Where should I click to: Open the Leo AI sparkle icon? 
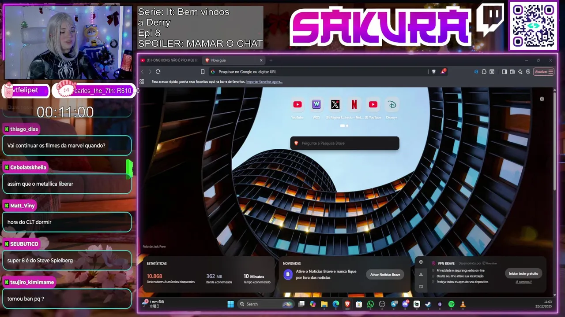pos(520,72)
